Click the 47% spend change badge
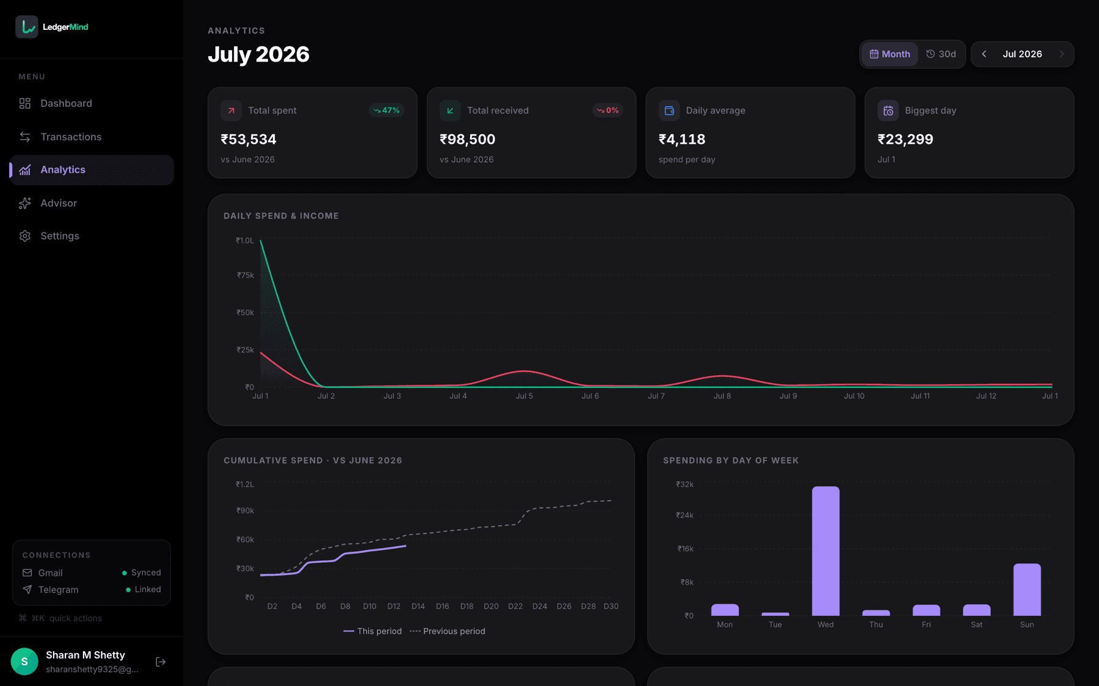The image size is (1099, 686). point(386,110)
